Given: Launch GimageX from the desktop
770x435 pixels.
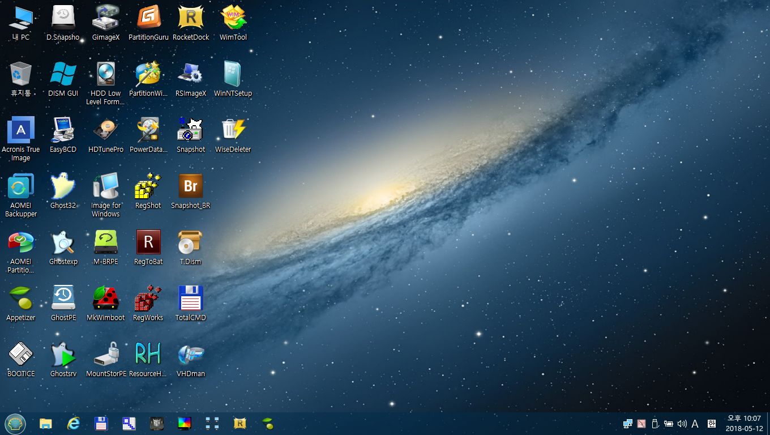Looking at the screenshot, I should pyautogui.click(x=106, y=23).
